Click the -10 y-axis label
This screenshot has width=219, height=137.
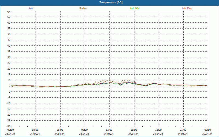click(8, 103)
